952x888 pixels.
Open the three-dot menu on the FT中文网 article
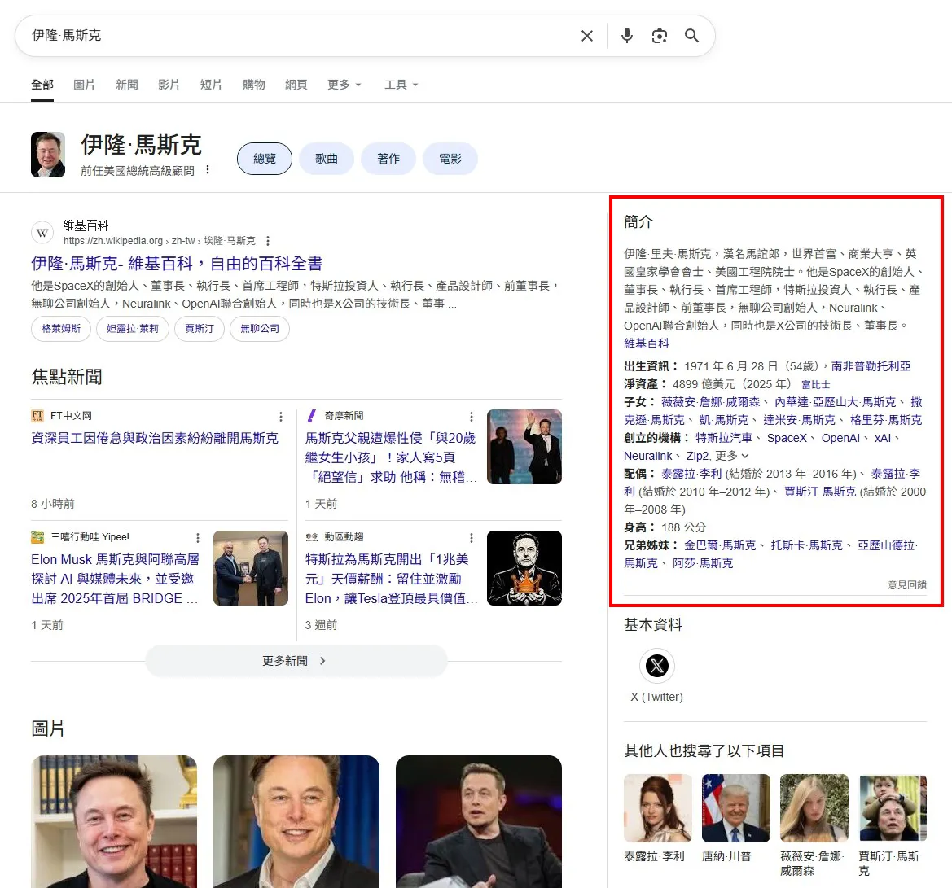[282, 415]
